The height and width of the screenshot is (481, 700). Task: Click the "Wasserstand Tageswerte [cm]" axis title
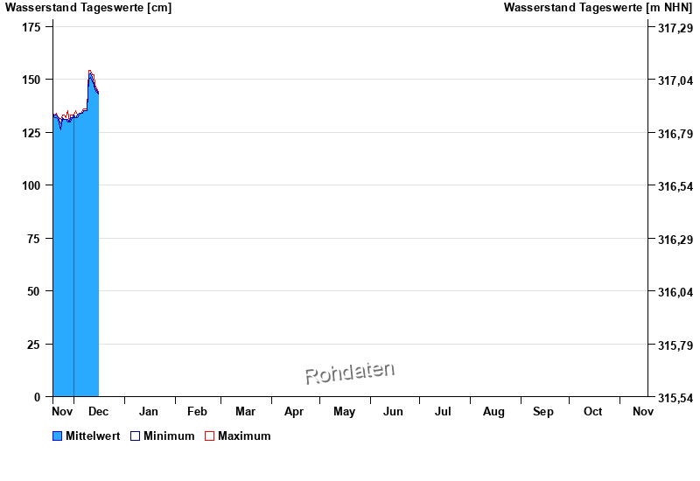point(88,8)
